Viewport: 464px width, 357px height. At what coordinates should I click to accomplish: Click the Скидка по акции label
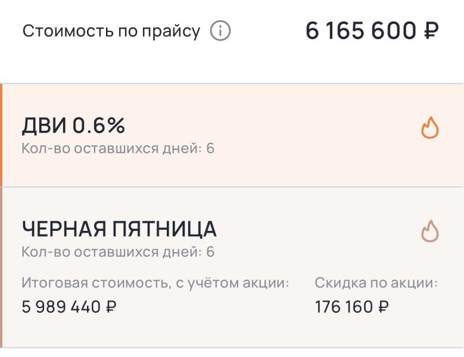tap(376, 283)
